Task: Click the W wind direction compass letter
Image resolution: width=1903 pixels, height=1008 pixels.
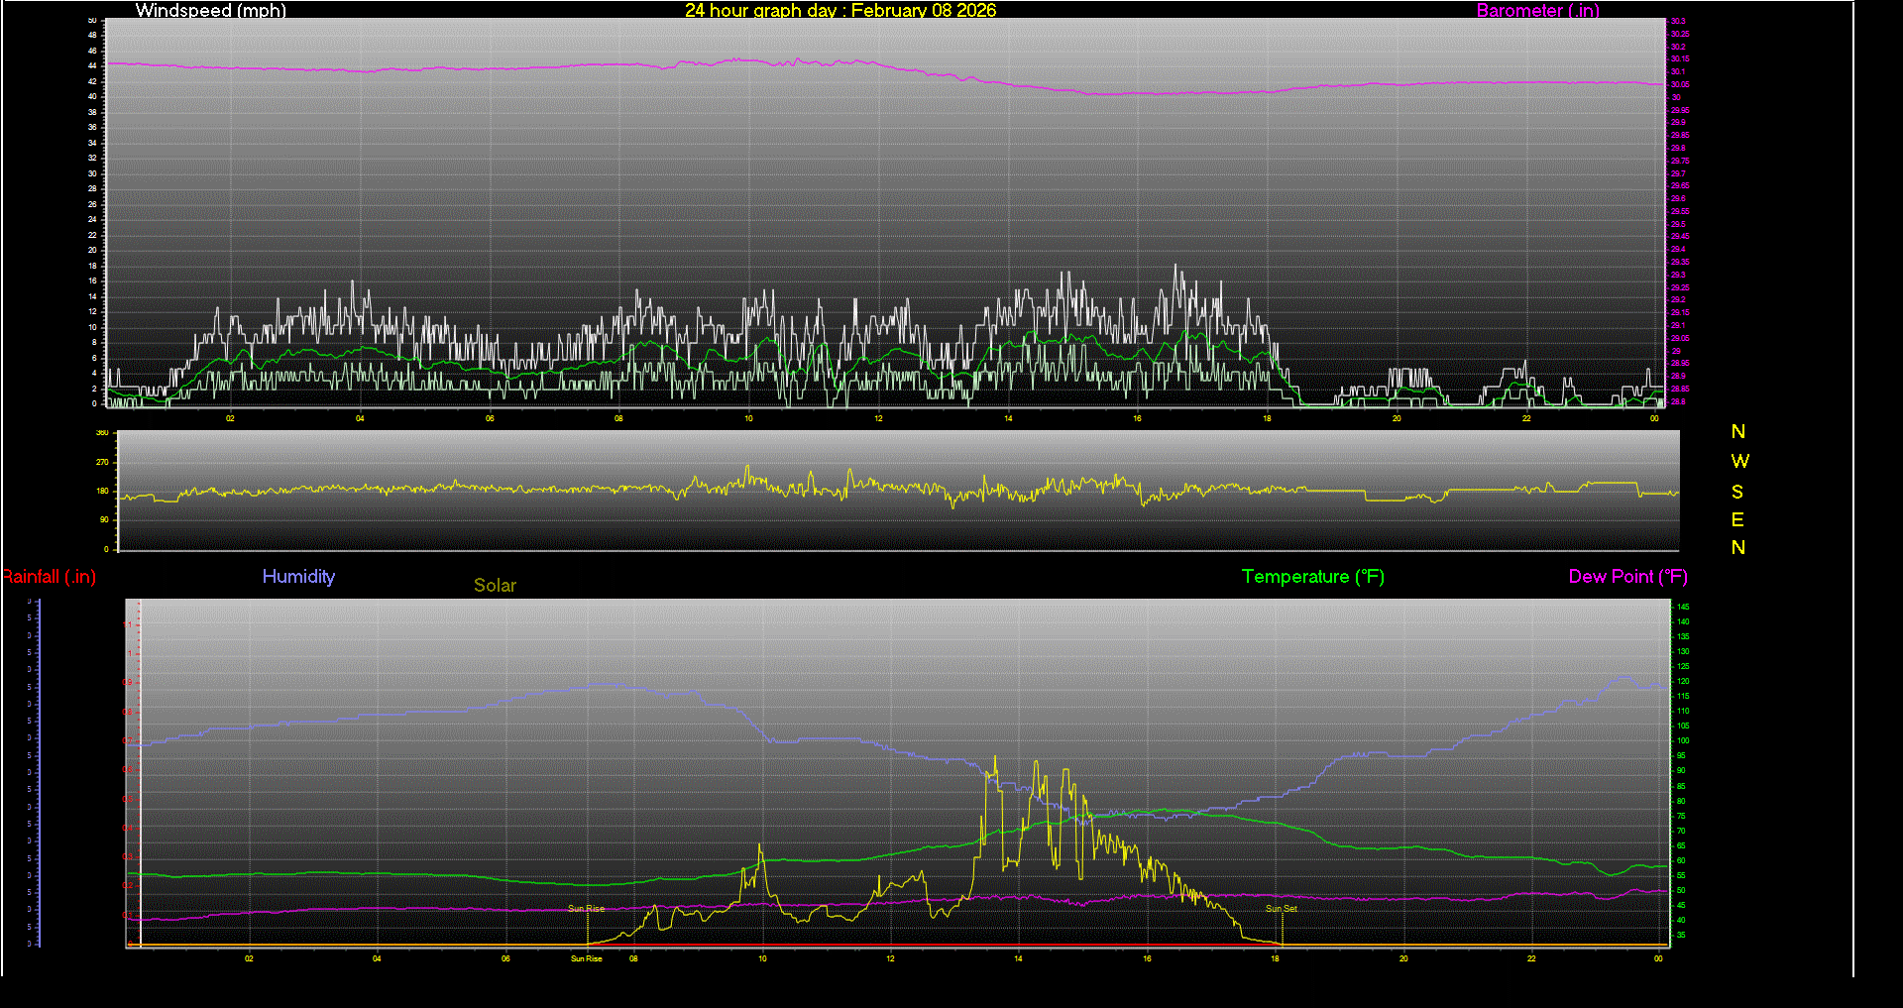Action: click(1739, 462)
